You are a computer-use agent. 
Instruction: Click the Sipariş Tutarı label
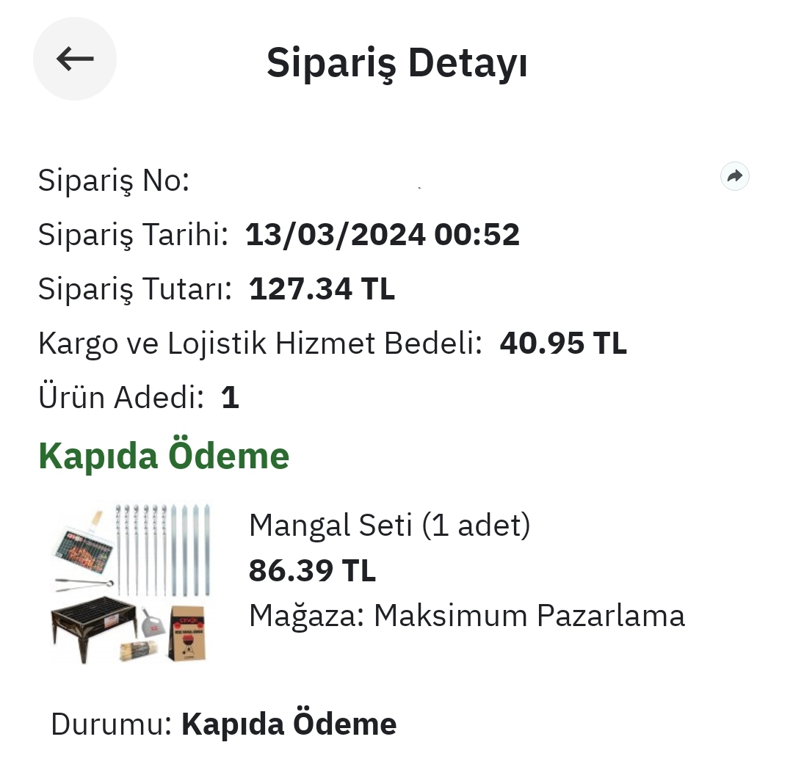click(x=134, y=289)
